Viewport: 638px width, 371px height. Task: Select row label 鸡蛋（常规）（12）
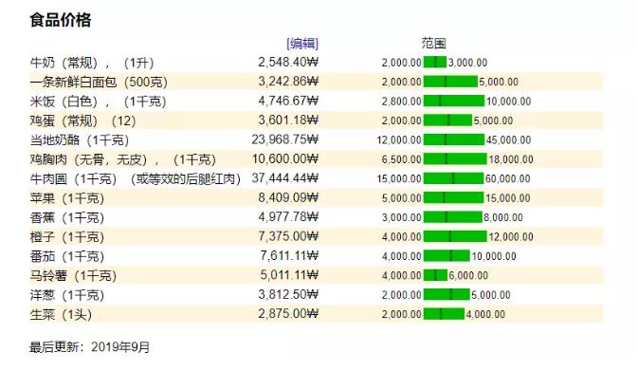click(83, 121)
